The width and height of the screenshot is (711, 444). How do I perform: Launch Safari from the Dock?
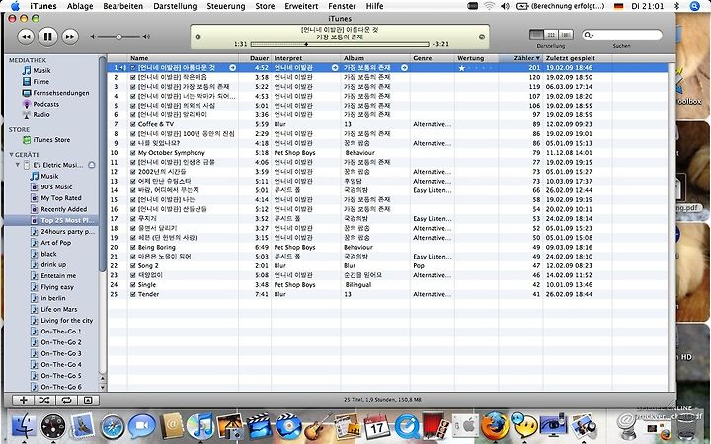[112, 427]
